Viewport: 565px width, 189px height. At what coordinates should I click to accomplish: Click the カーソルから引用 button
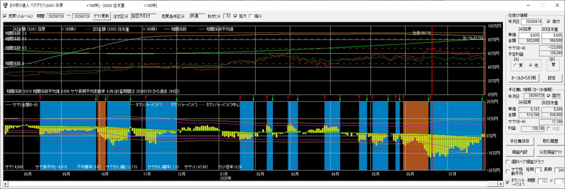524,78
